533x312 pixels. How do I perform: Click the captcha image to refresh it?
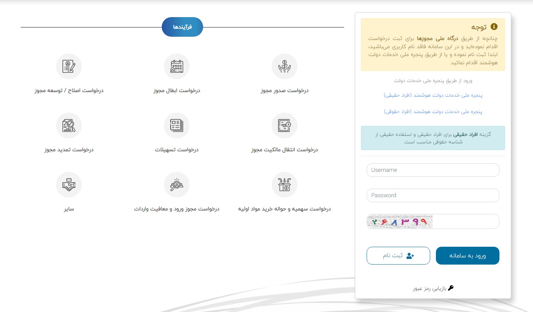pyautogui.click(x=400, y=222)
